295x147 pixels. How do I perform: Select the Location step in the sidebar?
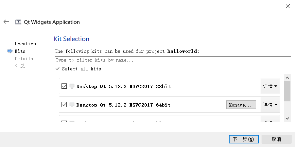pos(26,44)
